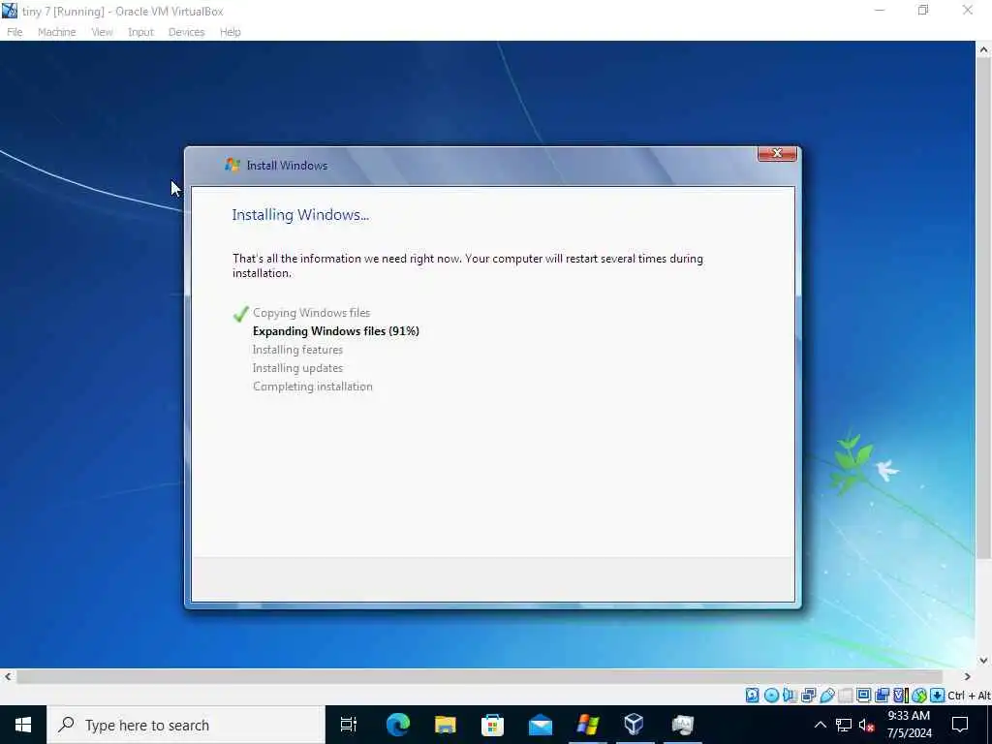The height and width of the screenshot is (744, 992).
Task: Click the "Installing updates" step
Action: [x=297, y=367]
